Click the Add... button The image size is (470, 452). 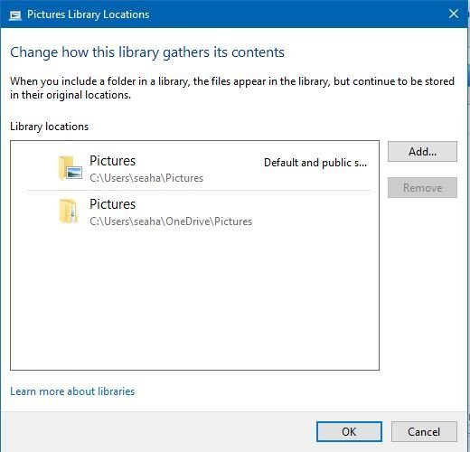click(x=422, y=152)
